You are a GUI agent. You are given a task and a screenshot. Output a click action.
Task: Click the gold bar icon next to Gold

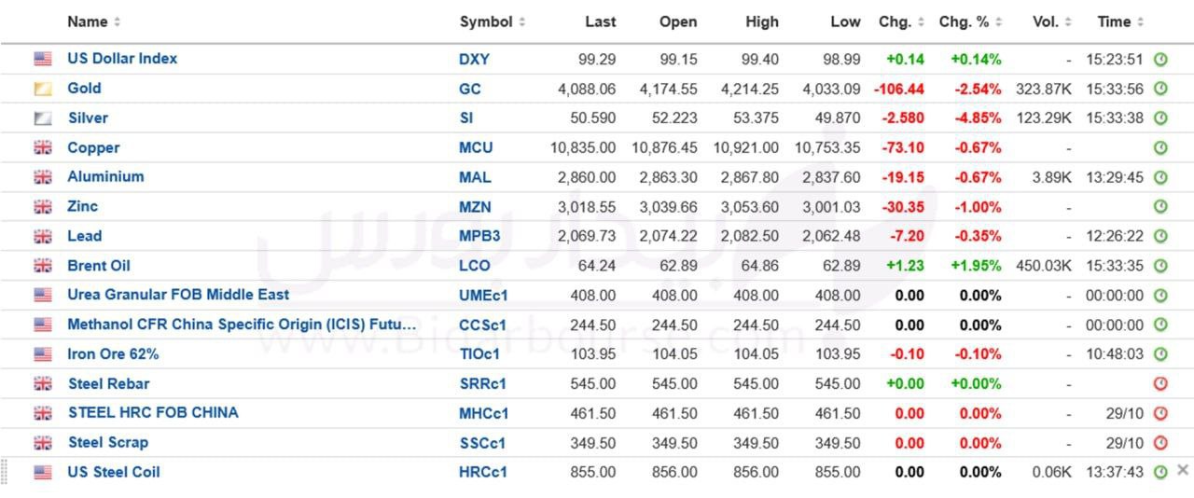pyautogui.click(x=43, y=89)
